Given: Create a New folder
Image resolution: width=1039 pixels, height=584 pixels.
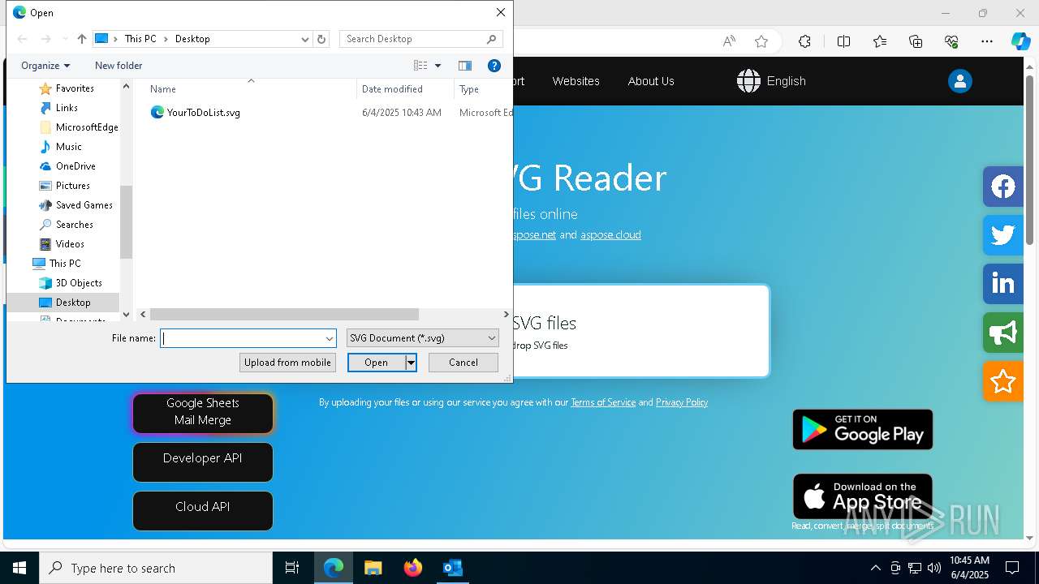Looking at the screenshot, I should click(119, 66).
